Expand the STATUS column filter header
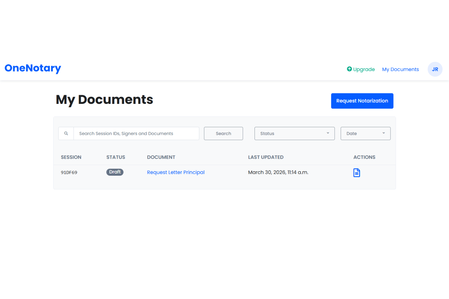This screenshot has height=299, width=449. coord(116,157)
